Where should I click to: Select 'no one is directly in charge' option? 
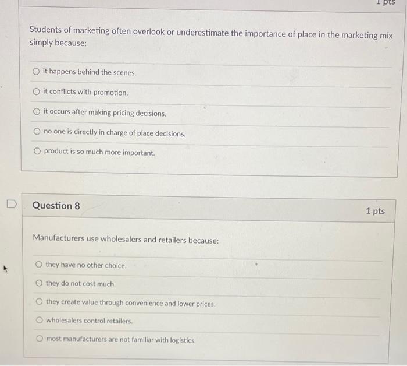tap(37, 133)
